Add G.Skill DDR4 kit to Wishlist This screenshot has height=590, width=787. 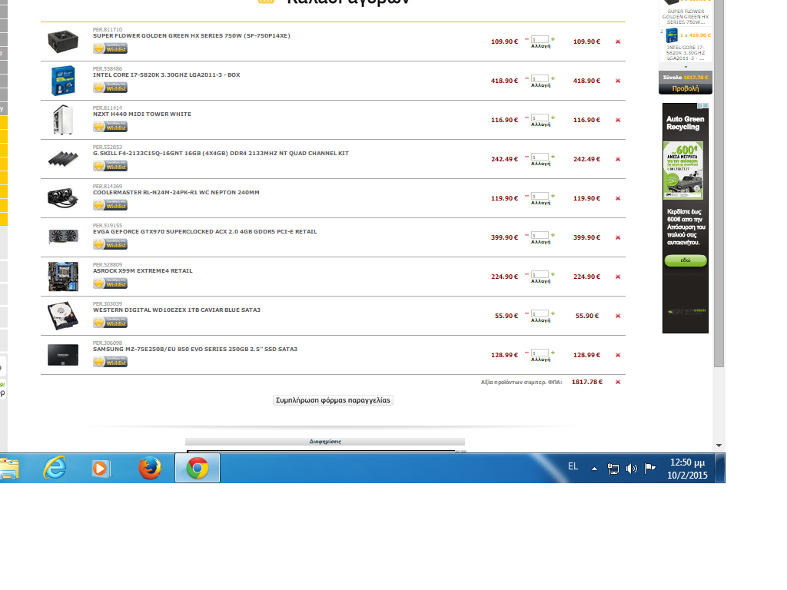[111, 166]
